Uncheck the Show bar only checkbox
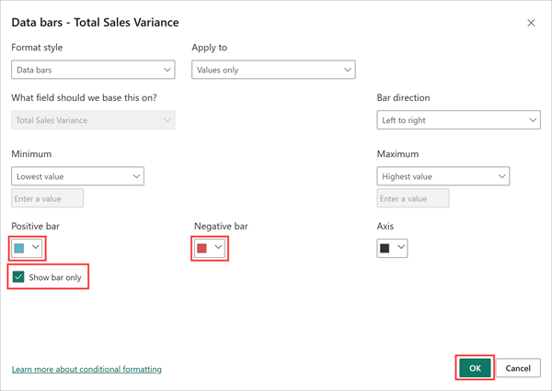The width and height of the screenshot is (552, 391). point(18,277)
